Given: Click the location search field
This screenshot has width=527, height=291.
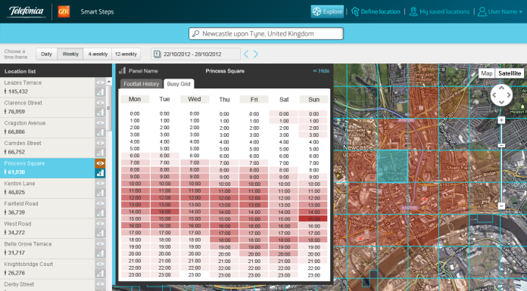Looking at the screenshot, I should click(266, 33).
